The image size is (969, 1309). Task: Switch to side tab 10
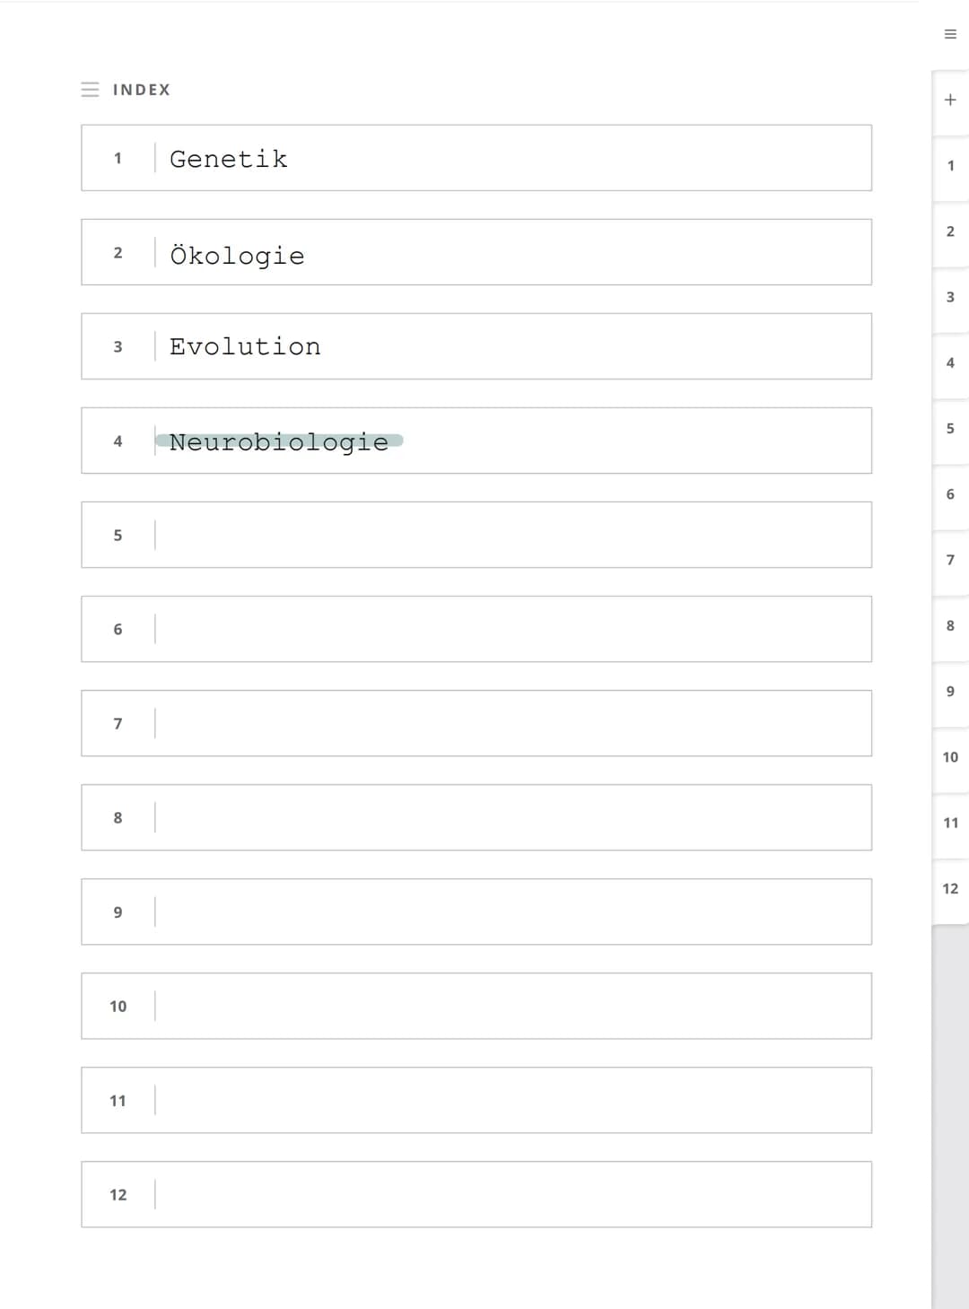950,757
